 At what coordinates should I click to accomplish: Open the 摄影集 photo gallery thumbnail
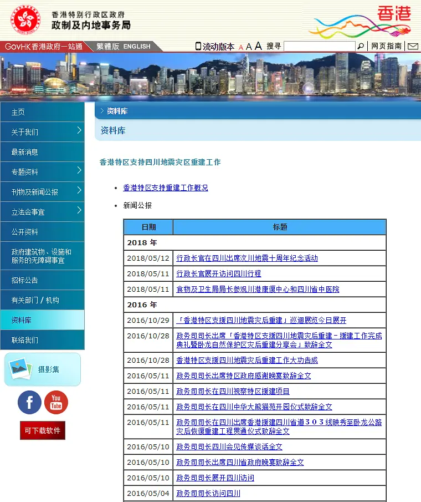tap(42, 369)
